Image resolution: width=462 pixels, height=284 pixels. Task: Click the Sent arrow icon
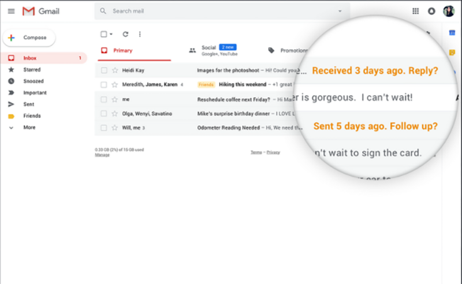[11, 104]
